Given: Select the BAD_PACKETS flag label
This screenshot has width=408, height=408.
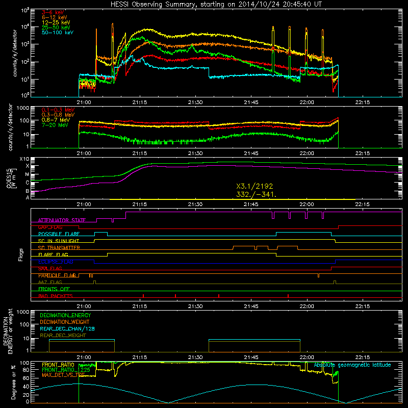Looking at the screenshot, I should (56, 296).
